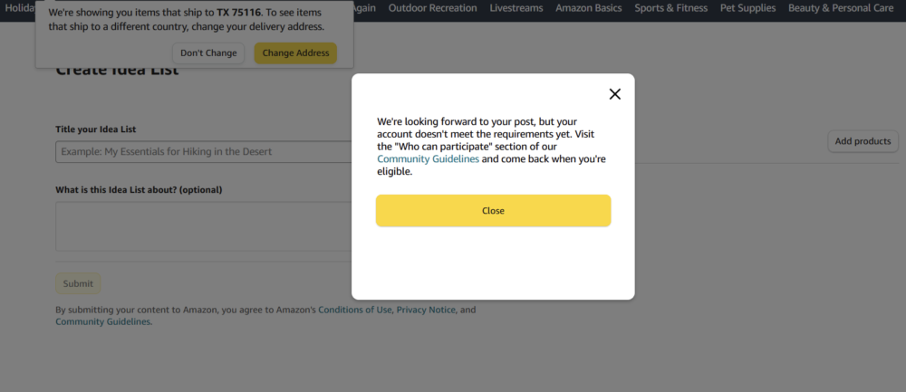Click the Idea List description text area
Image resolution: width=906 pixels, height=392 pixels.
(x=204, y=226)
